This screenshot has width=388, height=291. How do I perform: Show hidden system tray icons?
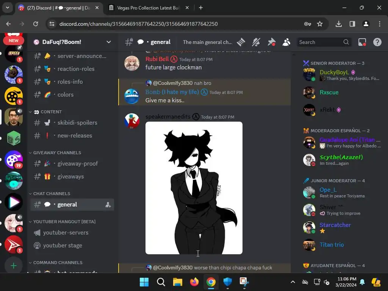coord(293,282)
